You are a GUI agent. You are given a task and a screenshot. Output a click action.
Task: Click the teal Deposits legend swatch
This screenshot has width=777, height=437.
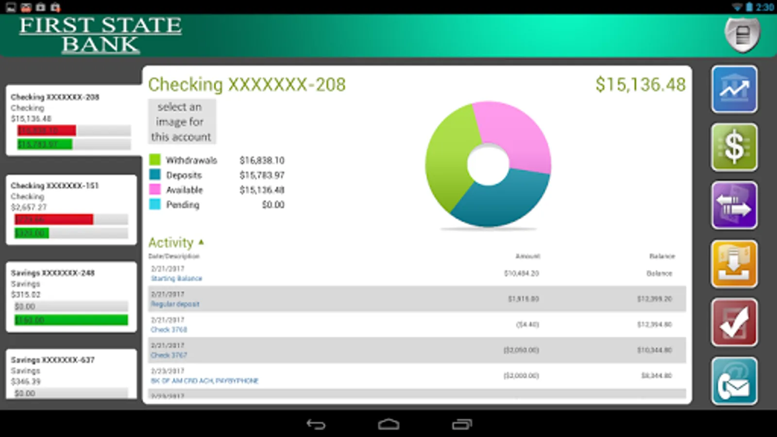click(155, 174)
